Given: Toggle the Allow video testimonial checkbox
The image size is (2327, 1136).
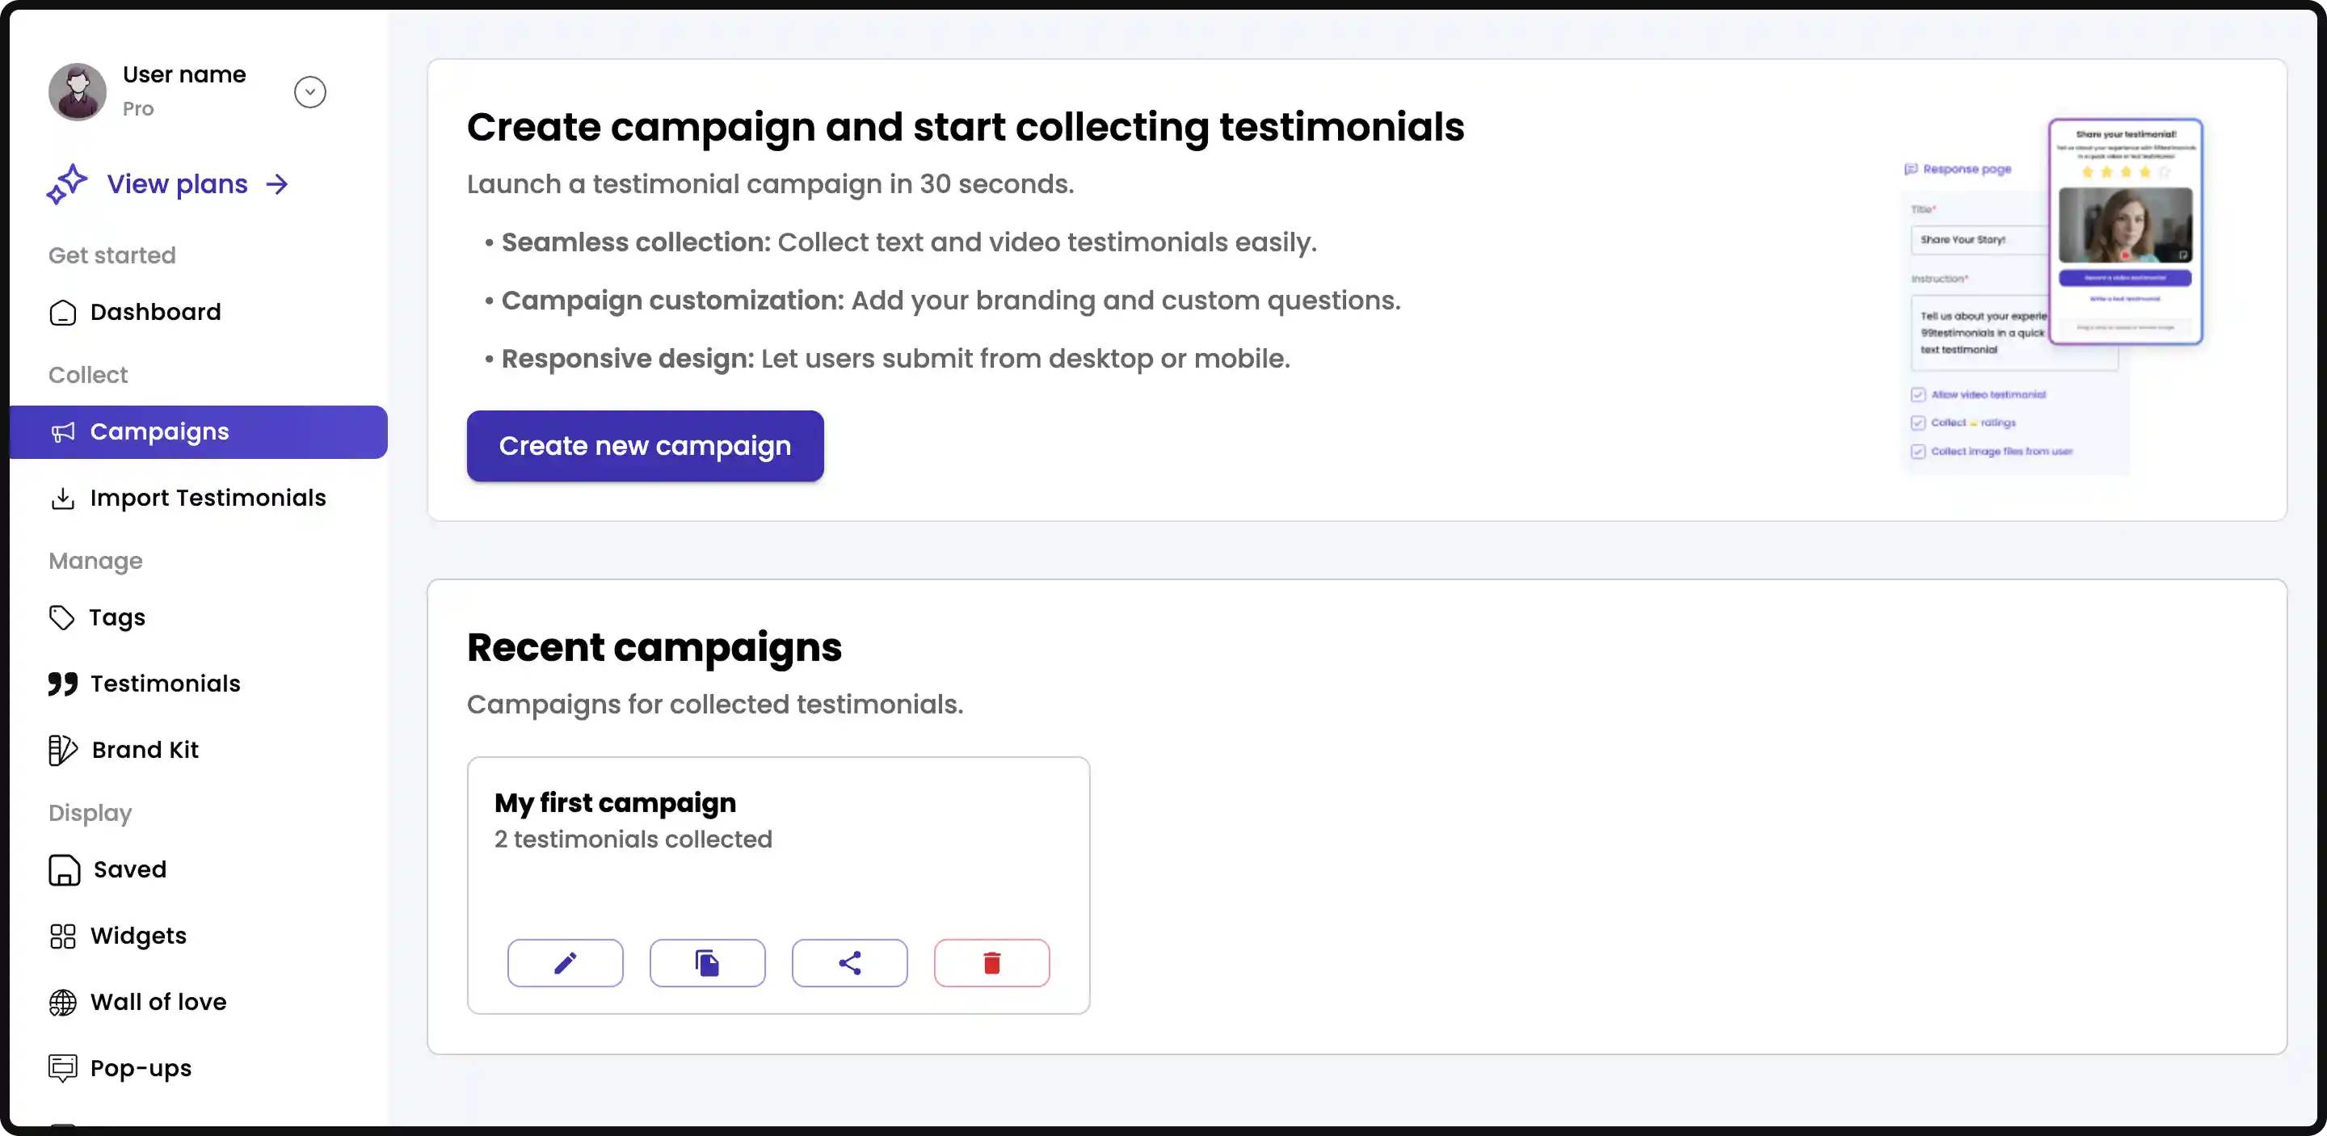Looking at the screenshot, I should [x=1918, y=394].
